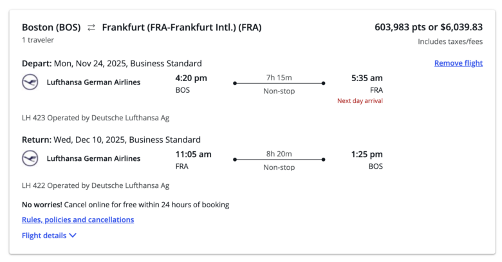502x262 pixels.
Task: Click the red Next day arrival notice
Action: (x=360, y=101)
